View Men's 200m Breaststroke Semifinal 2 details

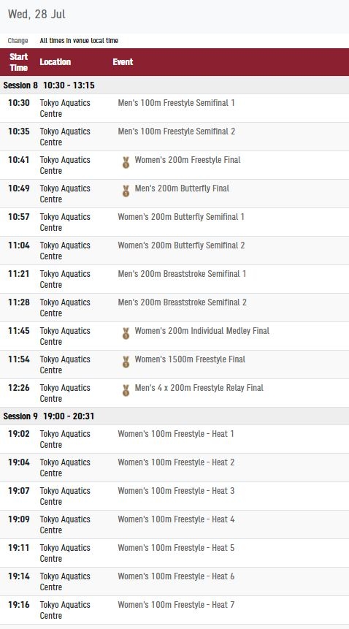182,302
